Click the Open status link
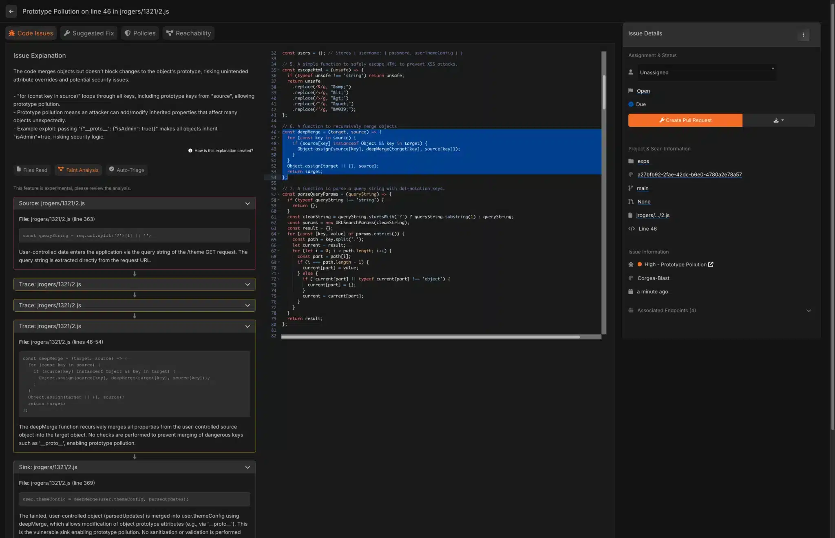 pos(643,91)
